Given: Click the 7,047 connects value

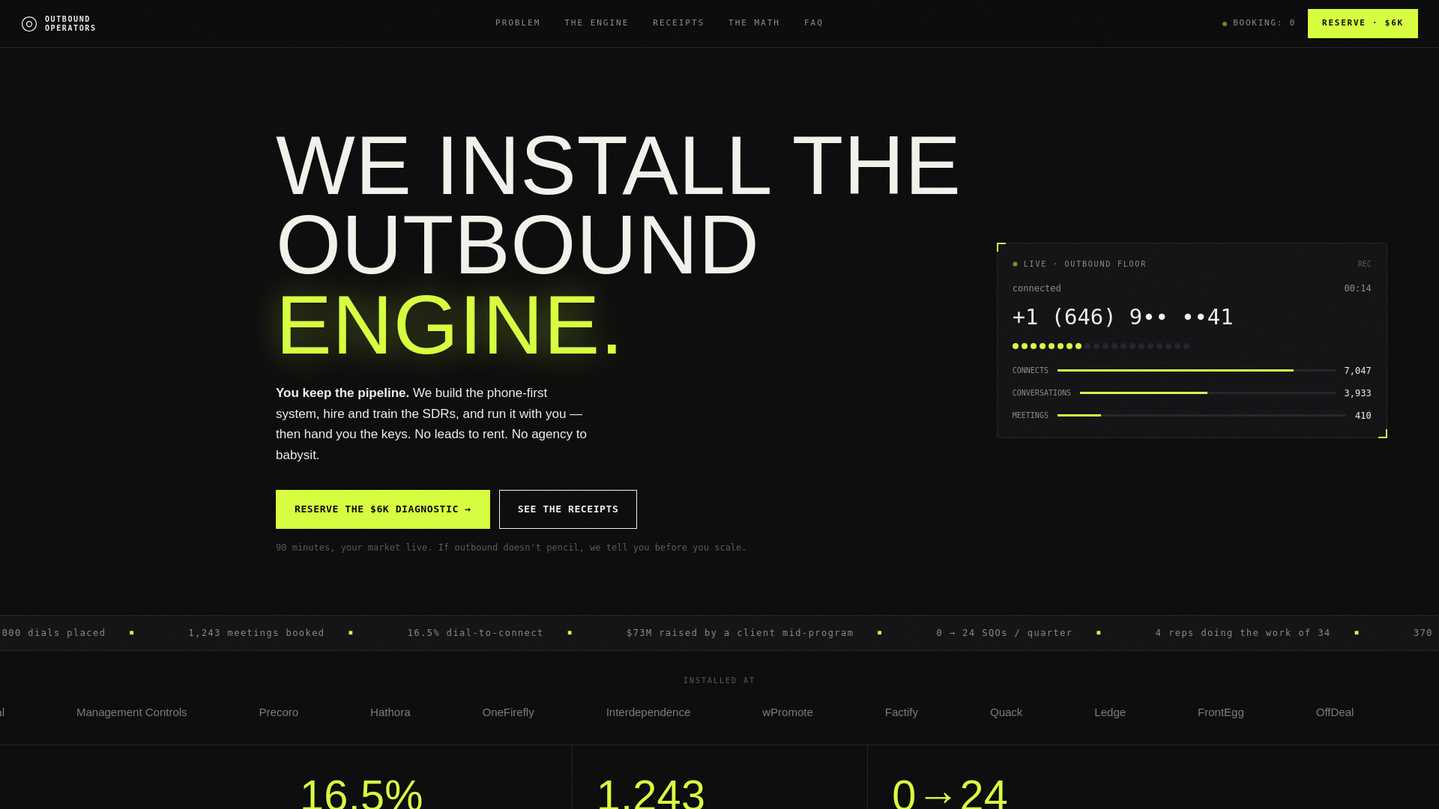Looking at the screenshot, I should [1357, 371].
